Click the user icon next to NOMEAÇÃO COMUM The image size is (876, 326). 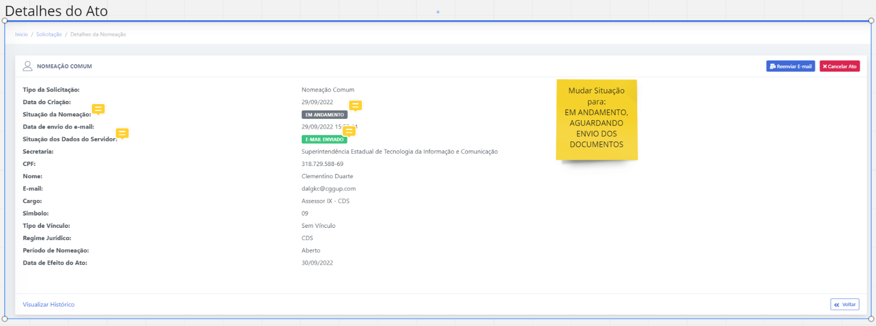pyautogui.click(x=28, y=66)
